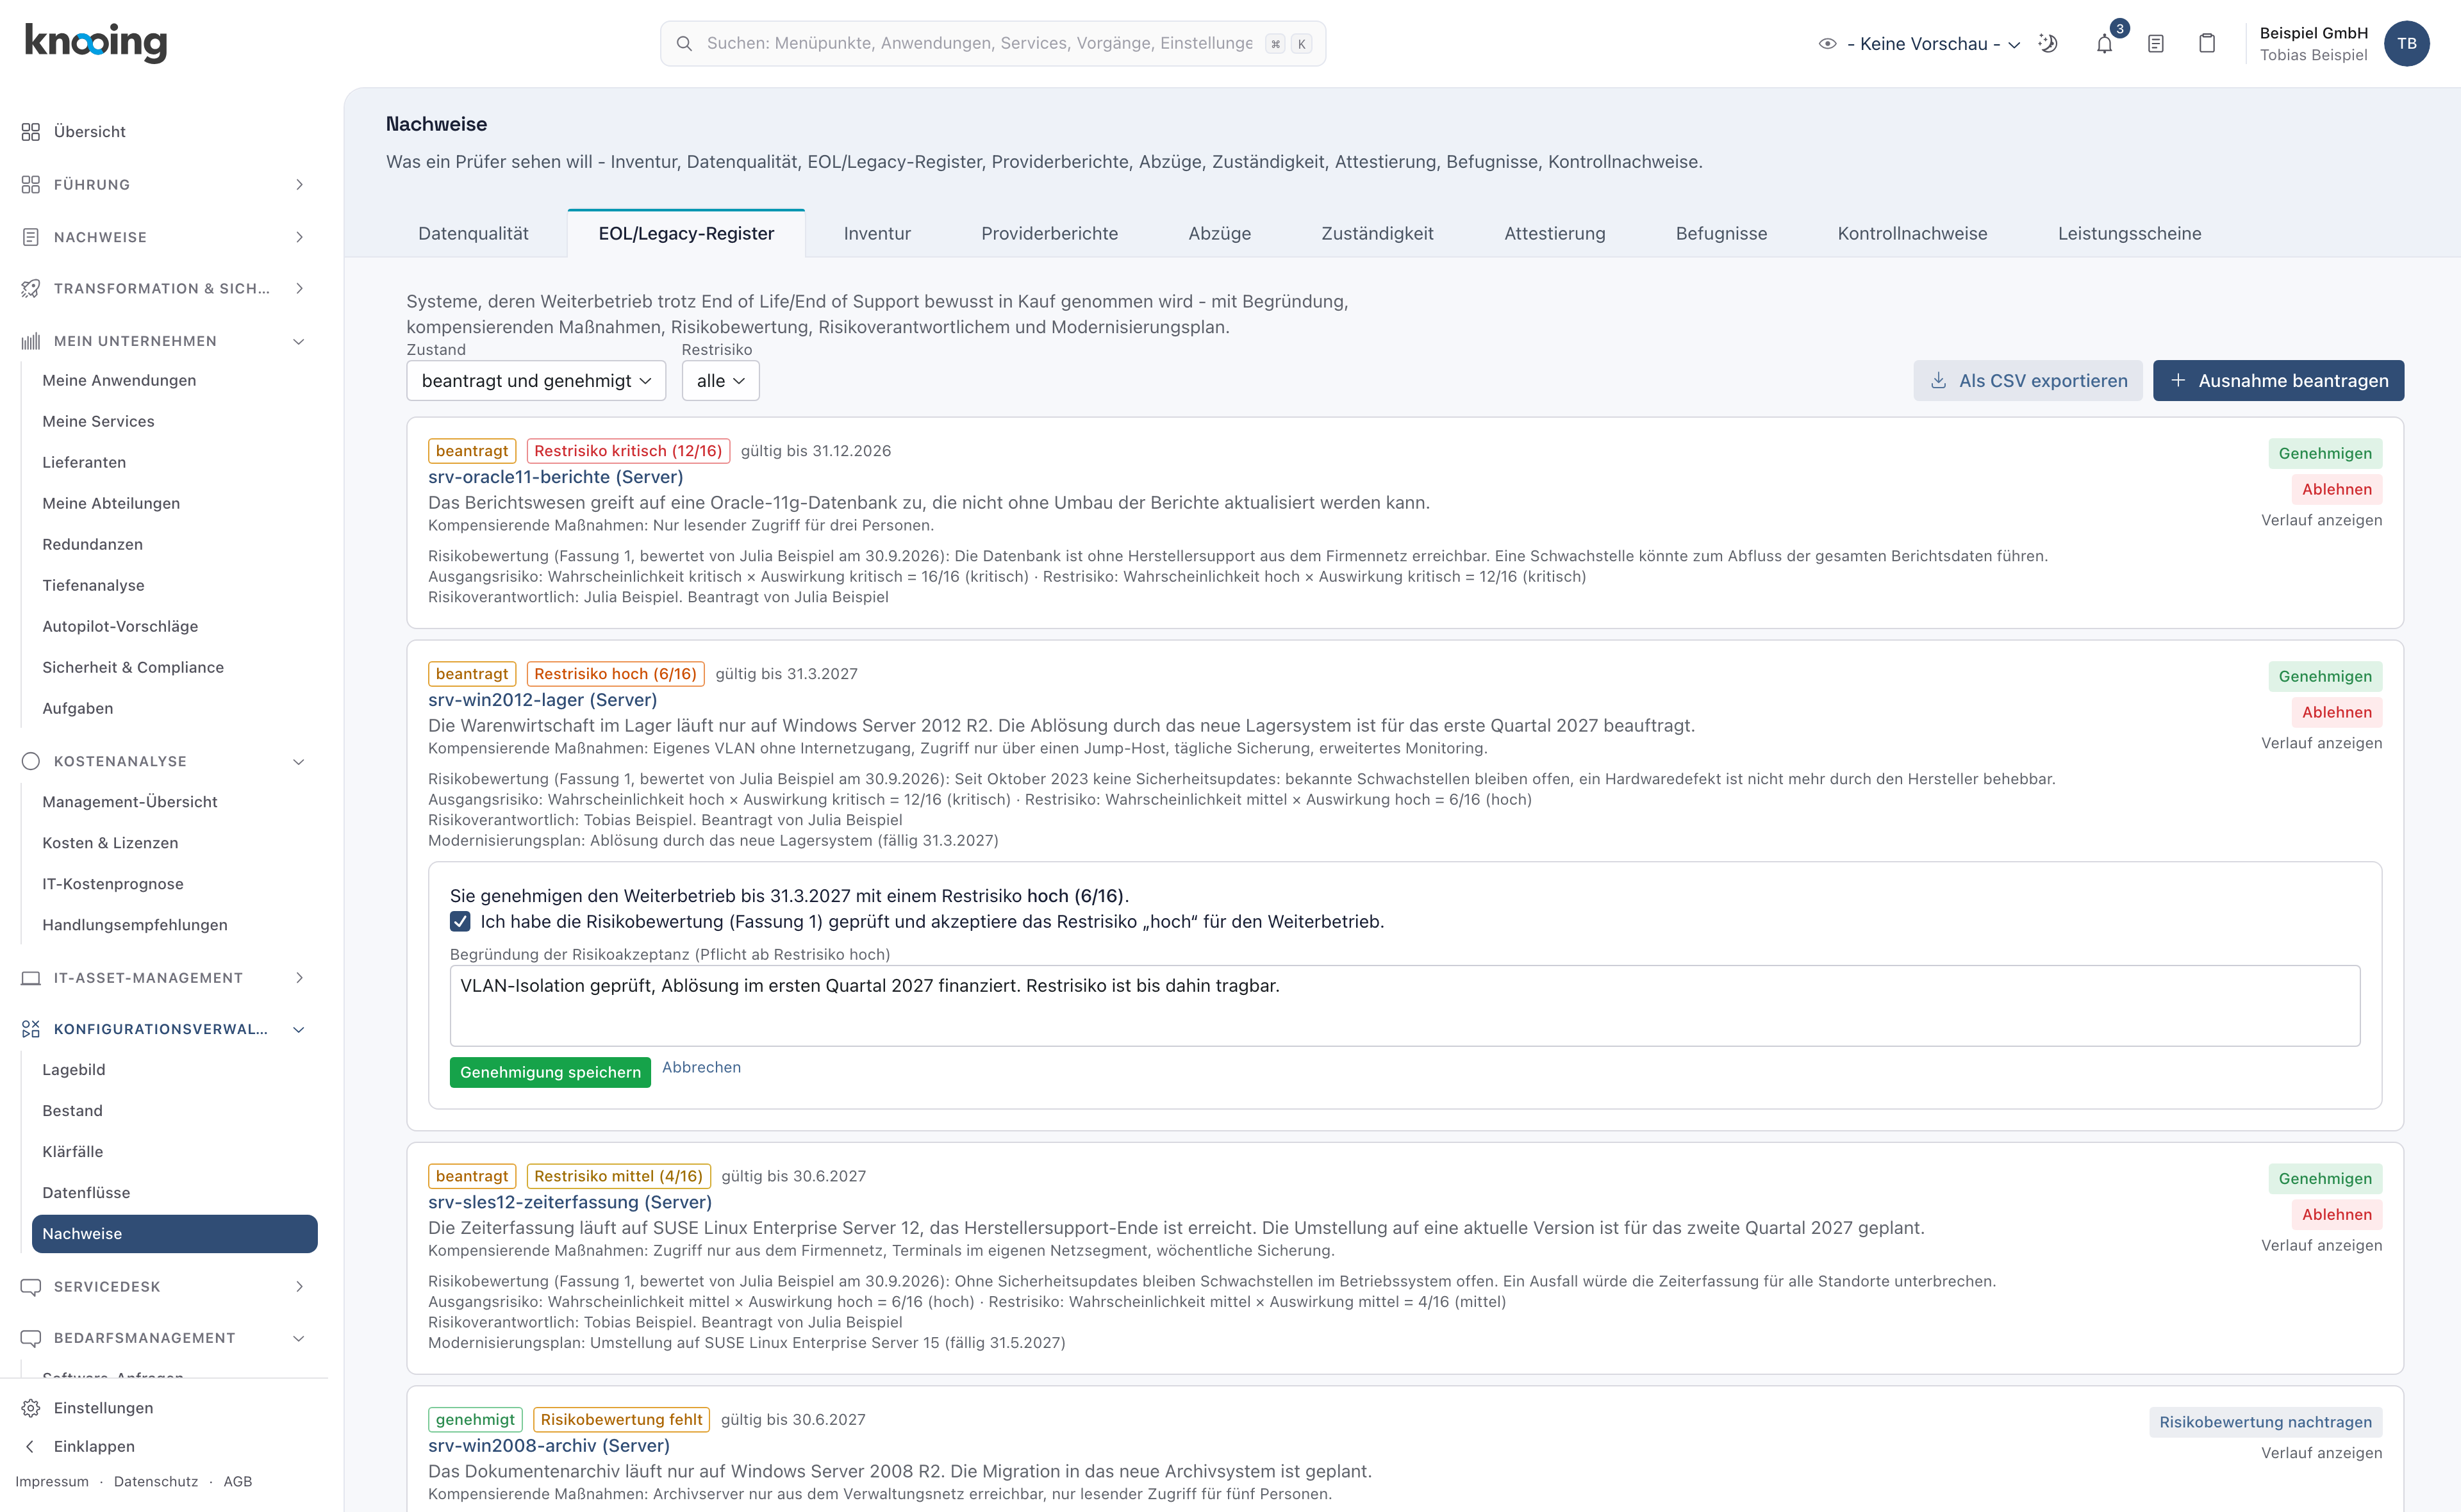Click the search magnifier icon

point(684,44)
